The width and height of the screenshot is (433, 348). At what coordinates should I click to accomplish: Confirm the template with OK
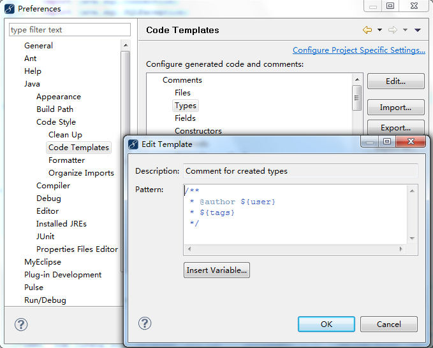click(327, 324)
